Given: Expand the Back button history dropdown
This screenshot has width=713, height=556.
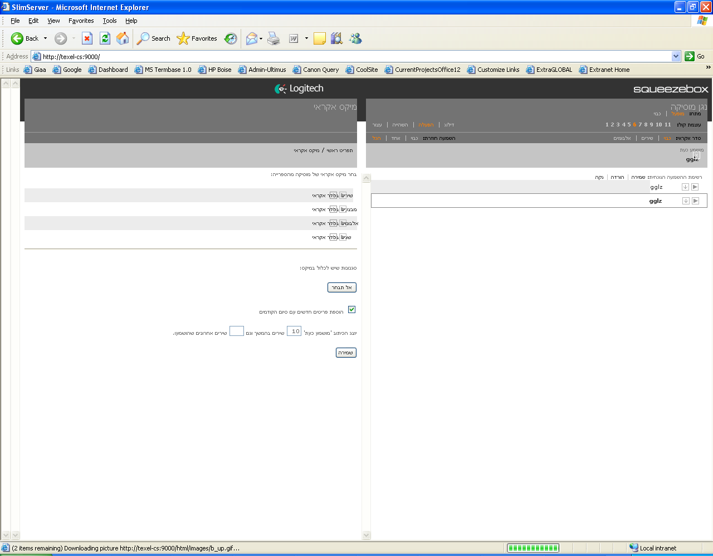Looking at the screenshot, I should [46, 38].
